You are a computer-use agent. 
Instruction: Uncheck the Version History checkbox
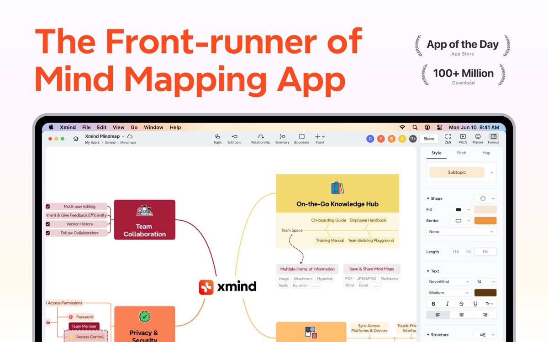(48, 224)
